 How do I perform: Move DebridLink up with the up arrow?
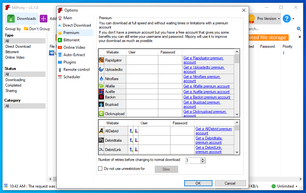point(131,149)
